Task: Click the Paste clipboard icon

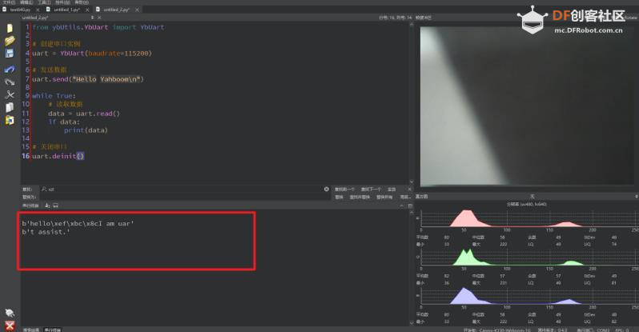Action: 9,120
